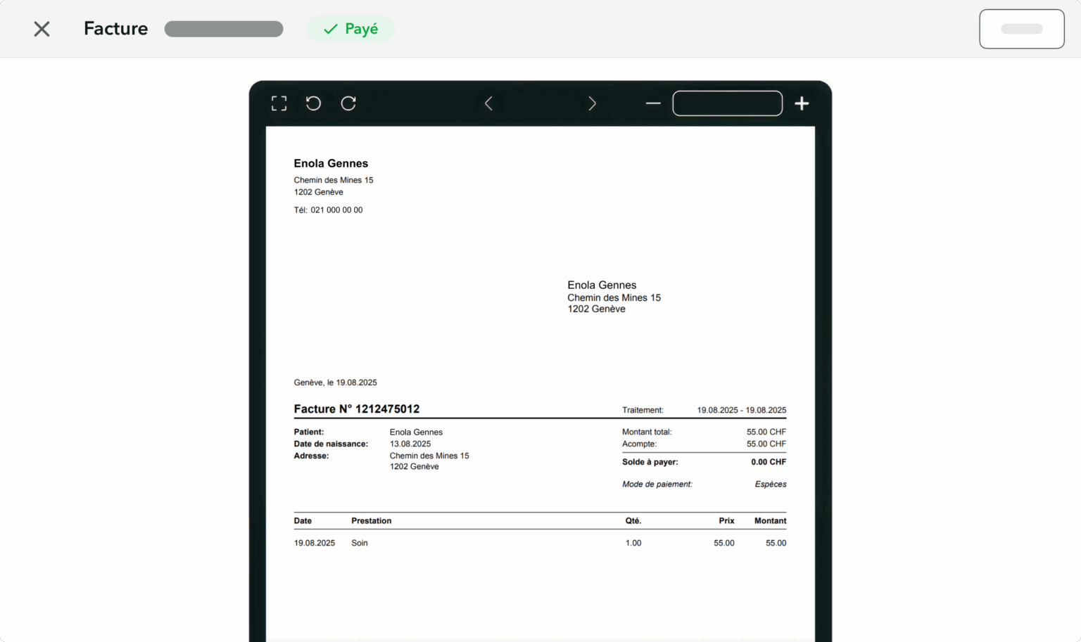Zoom out of the invoice document
This screenshot has height=642, width=1081.
(x=652, y=103)
